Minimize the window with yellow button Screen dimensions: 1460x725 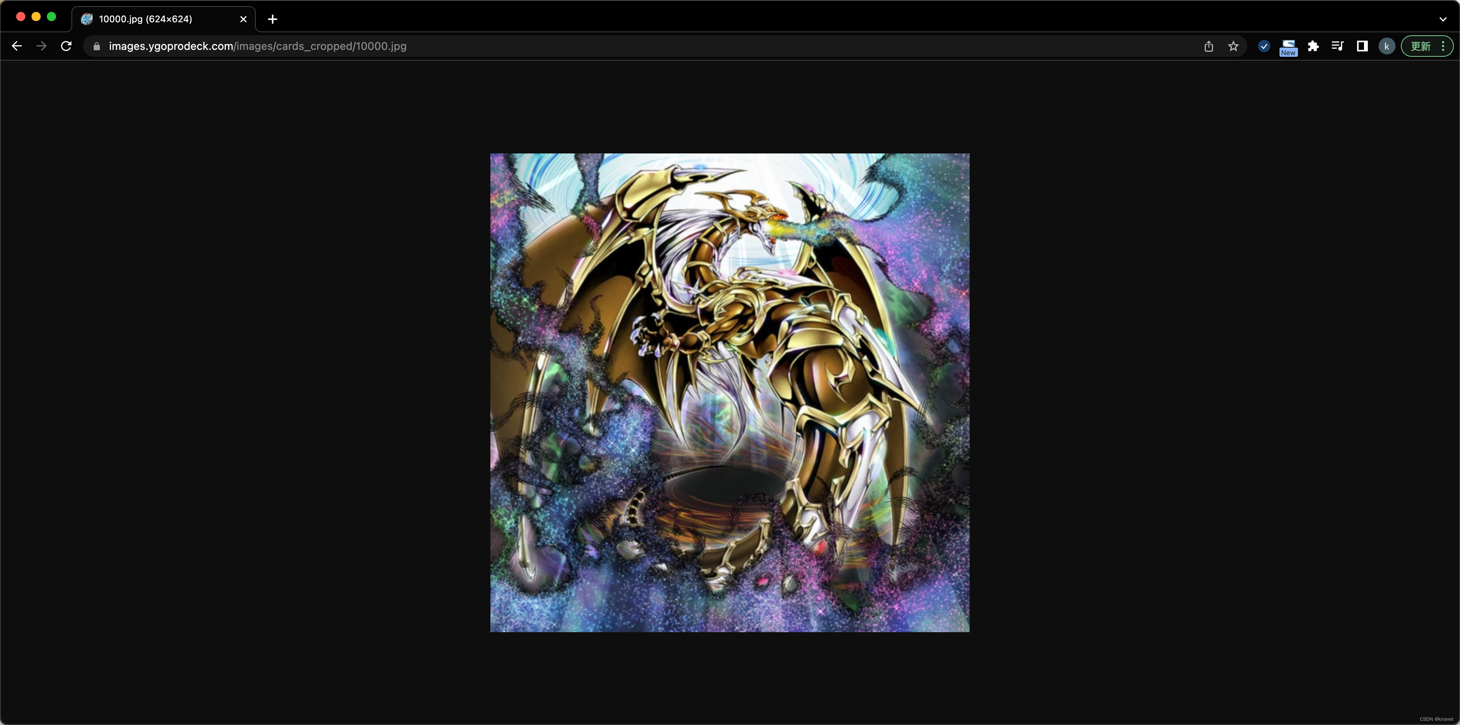[36, 16]
